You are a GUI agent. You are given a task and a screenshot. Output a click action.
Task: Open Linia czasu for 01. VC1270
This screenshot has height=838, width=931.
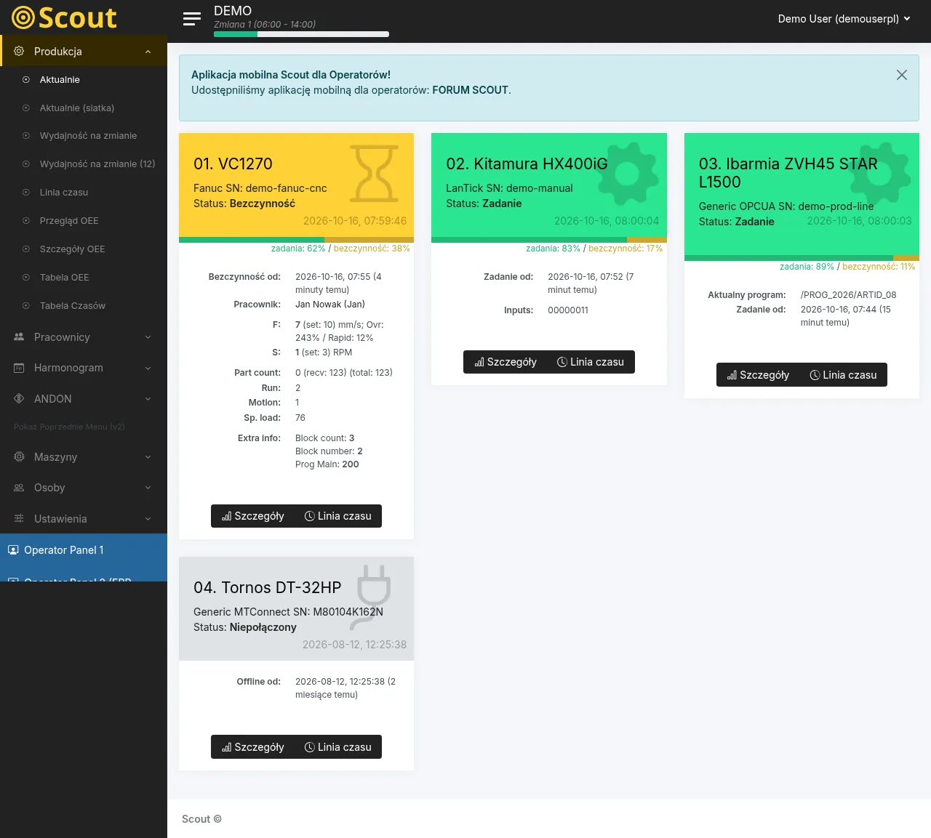tap(338, 516)
